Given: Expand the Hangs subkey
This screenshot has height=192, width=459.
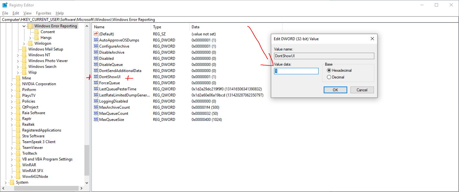Looking at the screenshot, I should point(30,38).
